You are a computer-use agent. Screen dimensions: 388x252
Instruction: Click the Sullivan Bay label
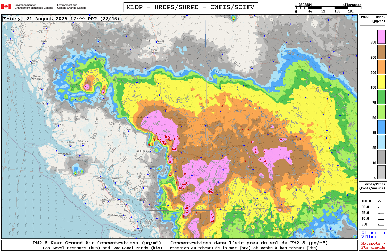click(x=70, y=144)
